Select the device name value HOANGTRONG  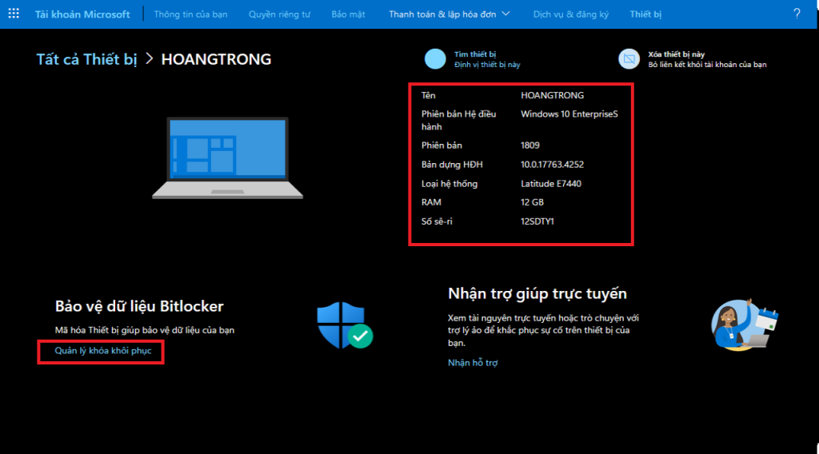pos(552,95)
